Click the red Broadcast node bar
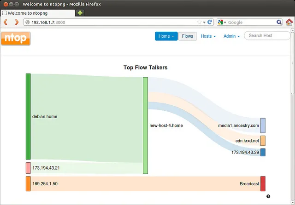295x205 pixels. pyautogui.click(x=263, y=184)
